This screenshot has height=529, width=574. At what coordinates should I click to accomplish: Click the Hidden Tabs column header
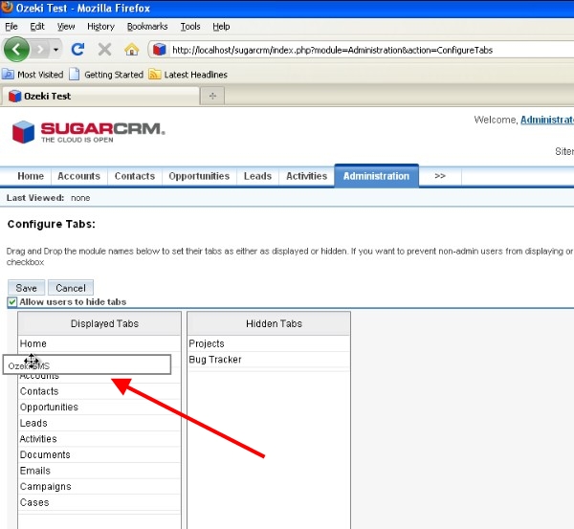point(269,323)
